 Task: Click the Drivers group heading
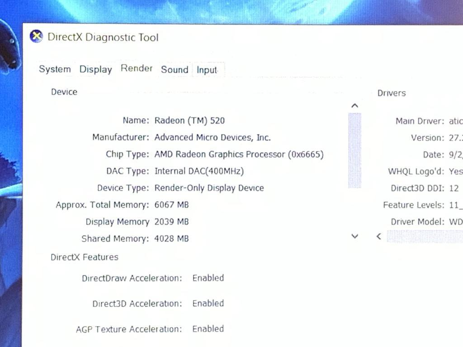(x=392, y=93)
